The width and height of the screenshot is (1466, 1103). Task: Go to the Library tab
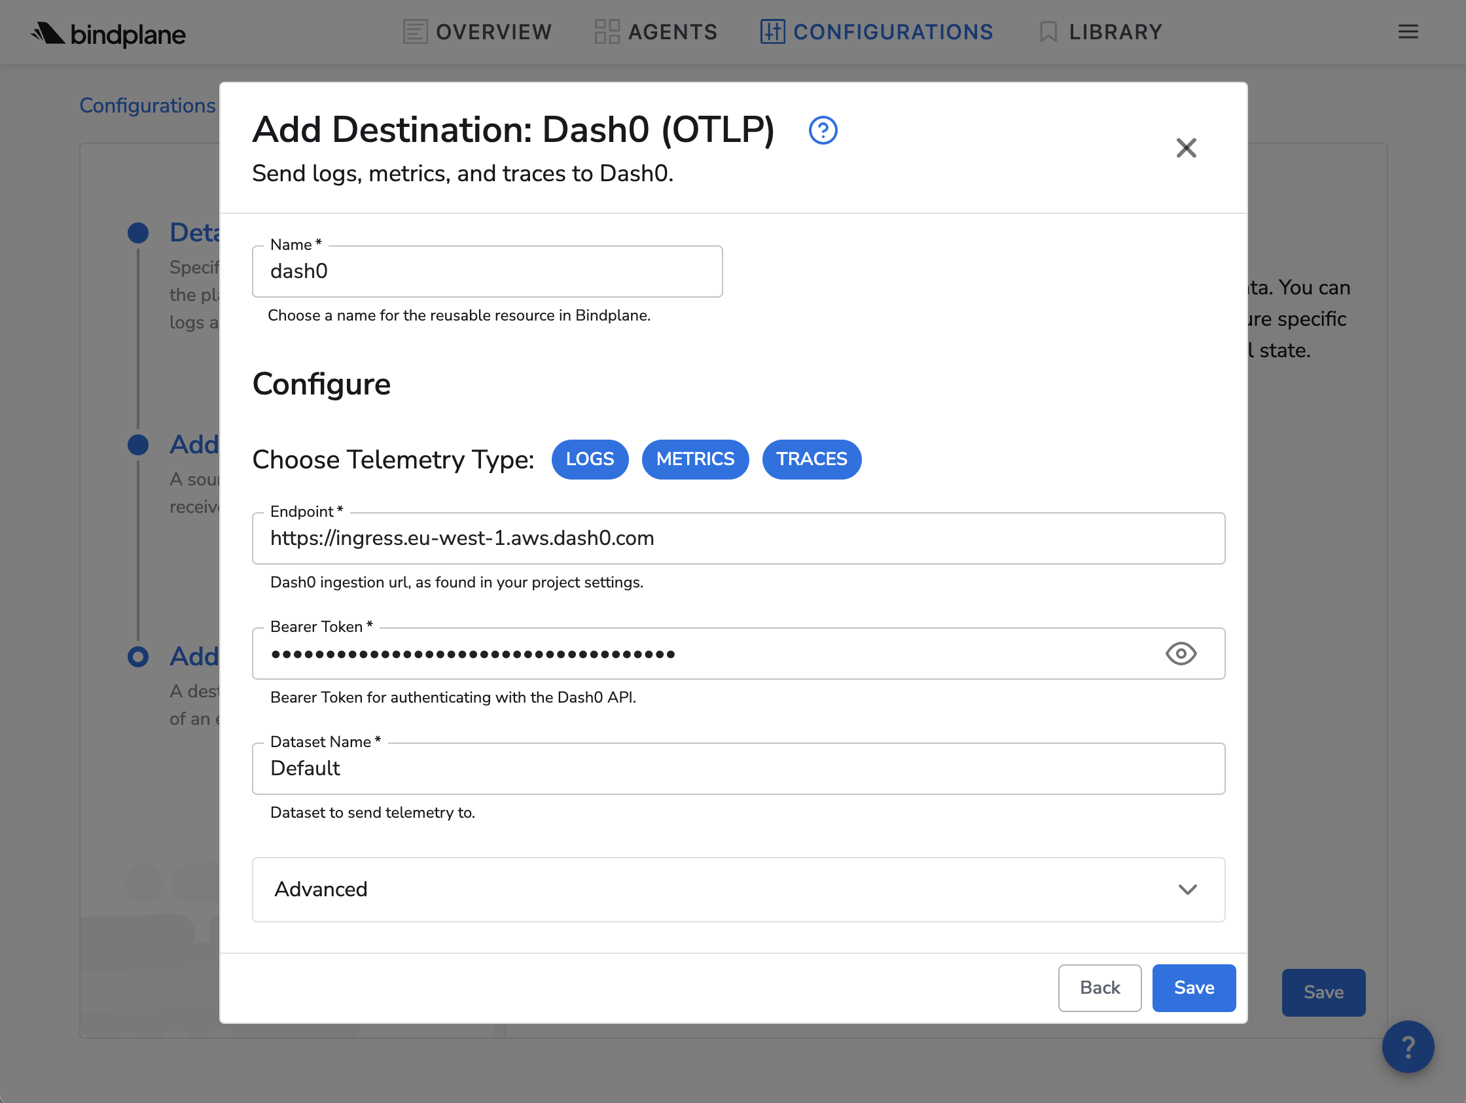tap(1100, 32)
